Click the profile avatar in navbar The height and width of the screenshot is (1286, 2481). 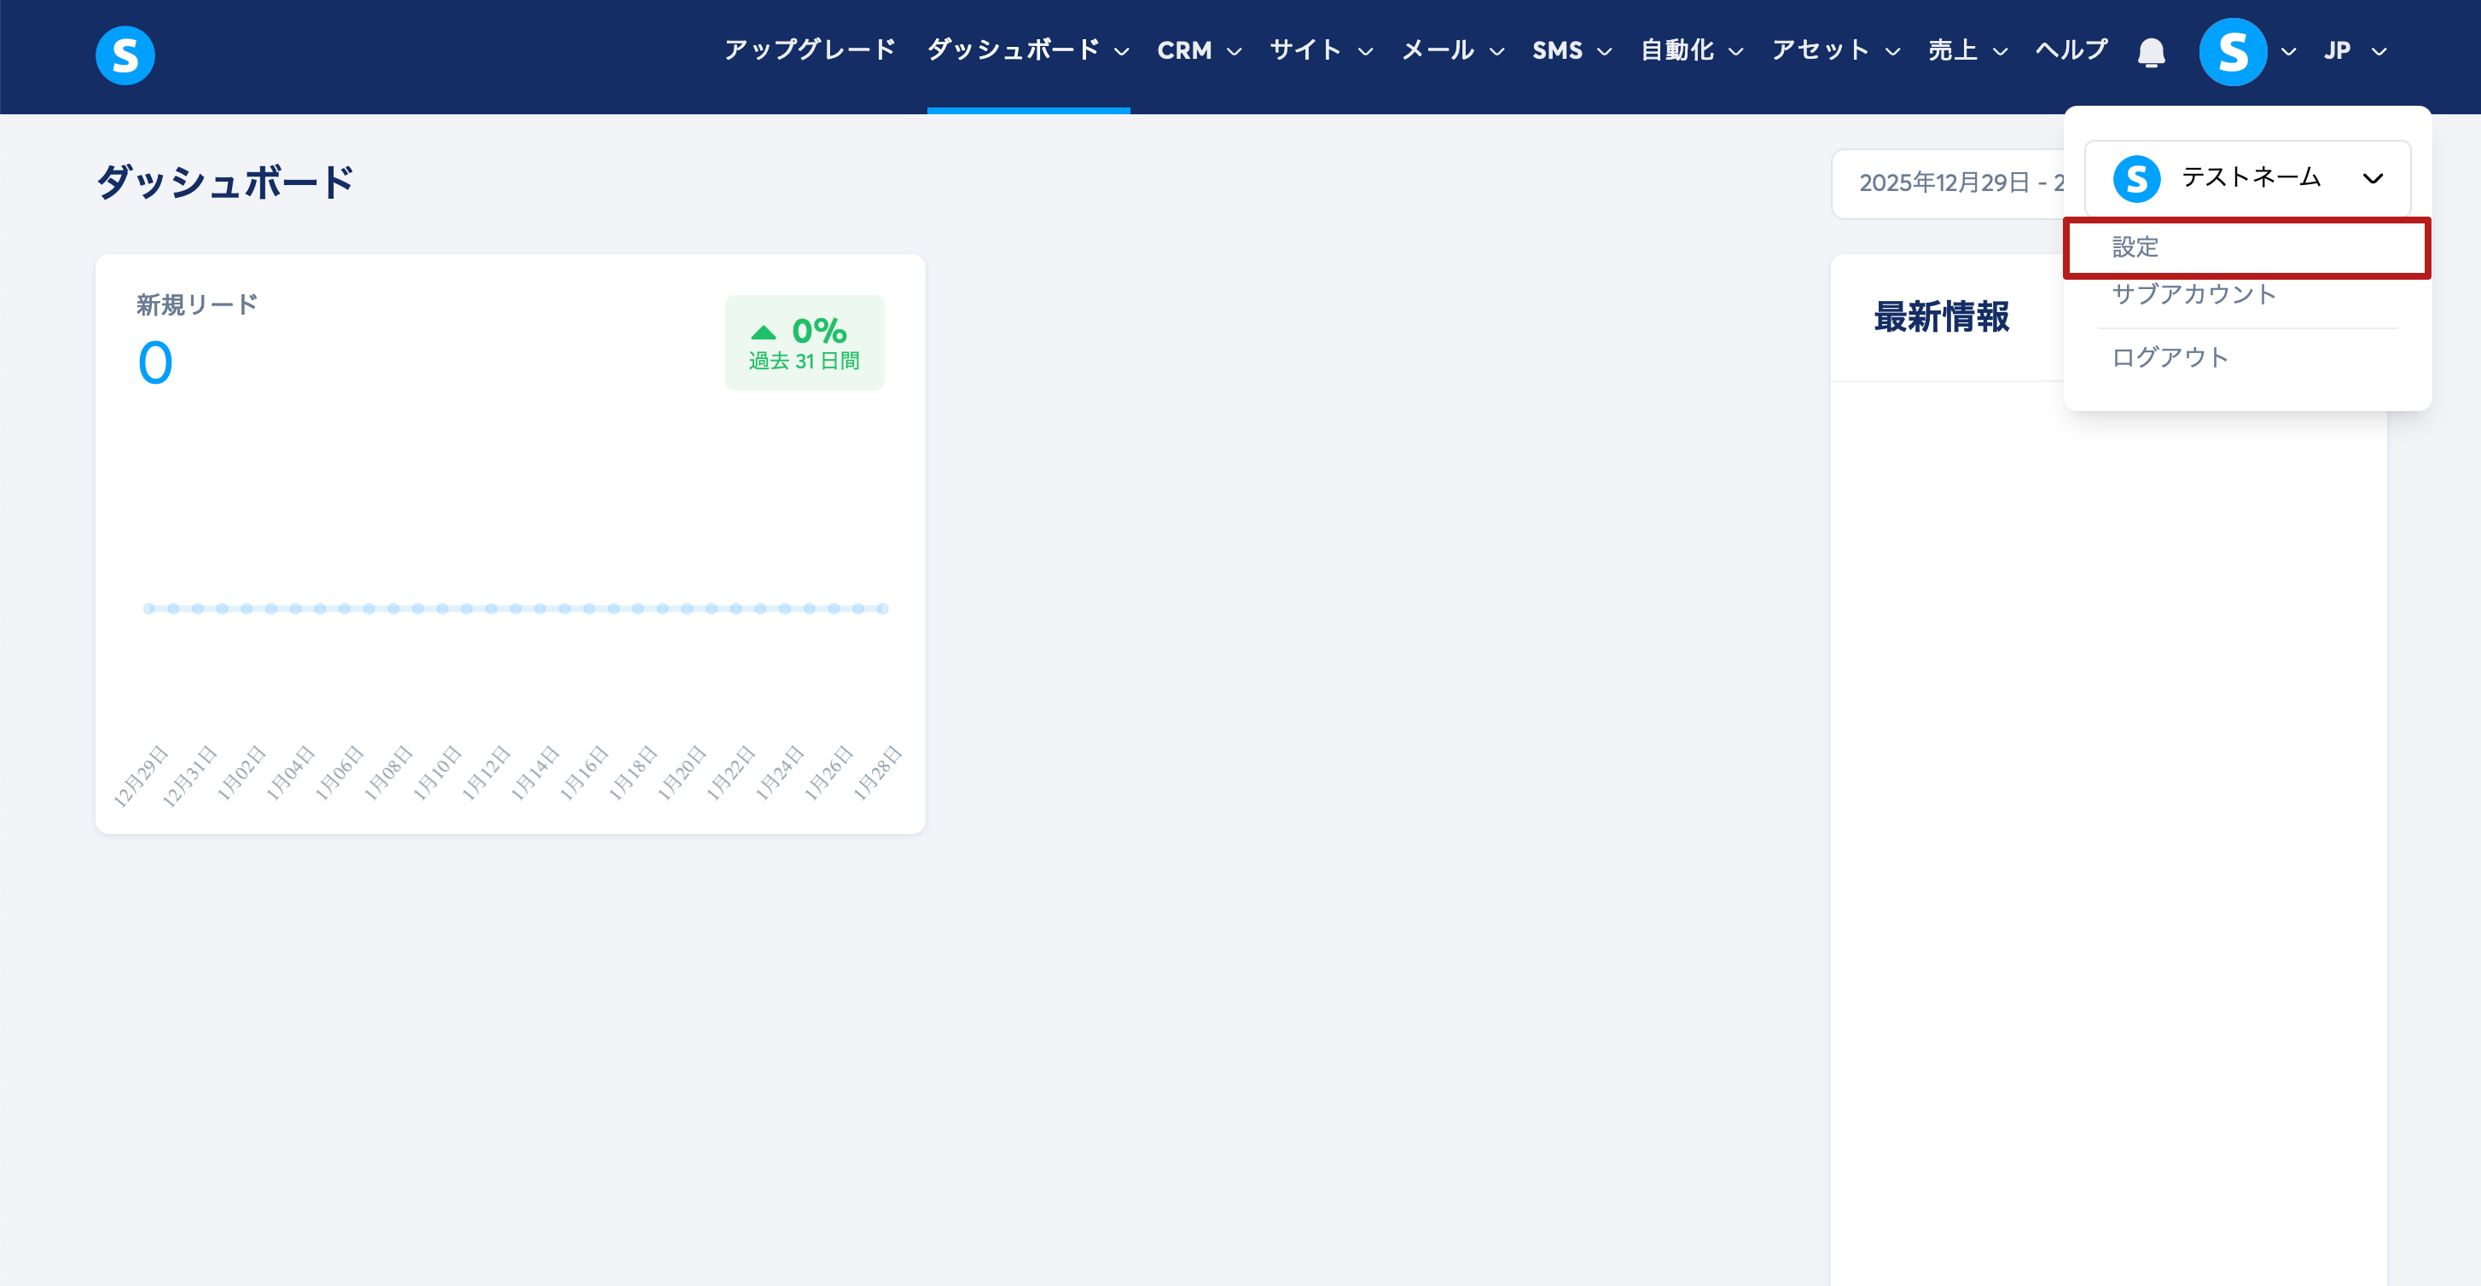(x=2233, y=52)
